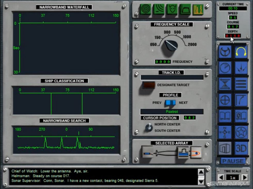Select the spherical bow array button
Image resolution: width=253 pixels, height=189 pixels.
tap(196, 152)
